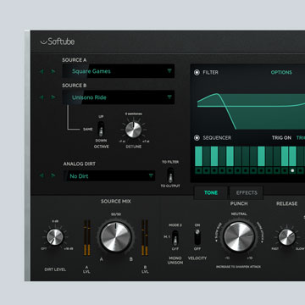Click the second sequencer step bar
Viewport: 305px width, 305px height.
pos(207,156)
